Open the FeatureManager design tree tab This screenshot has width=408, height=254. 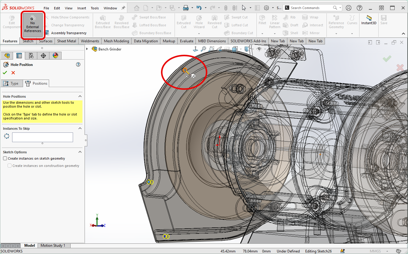(x=7, y=56)
